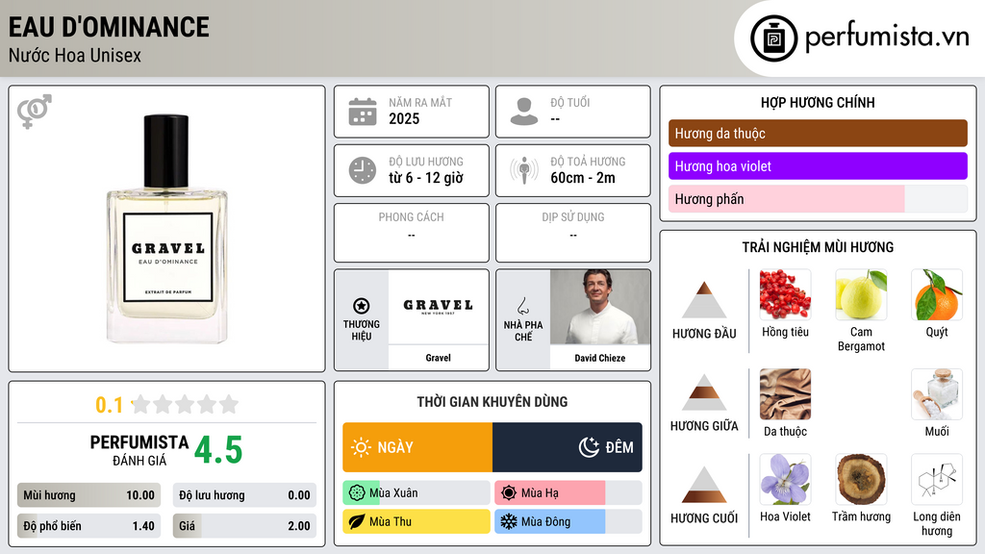Click the moon icon in Đêm bar

click(x=589, y=447)
